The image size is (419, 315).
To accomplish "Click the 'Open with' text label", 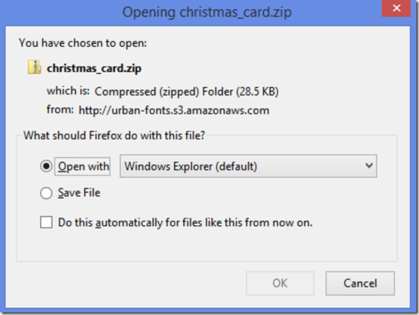I will coord(84,167).
